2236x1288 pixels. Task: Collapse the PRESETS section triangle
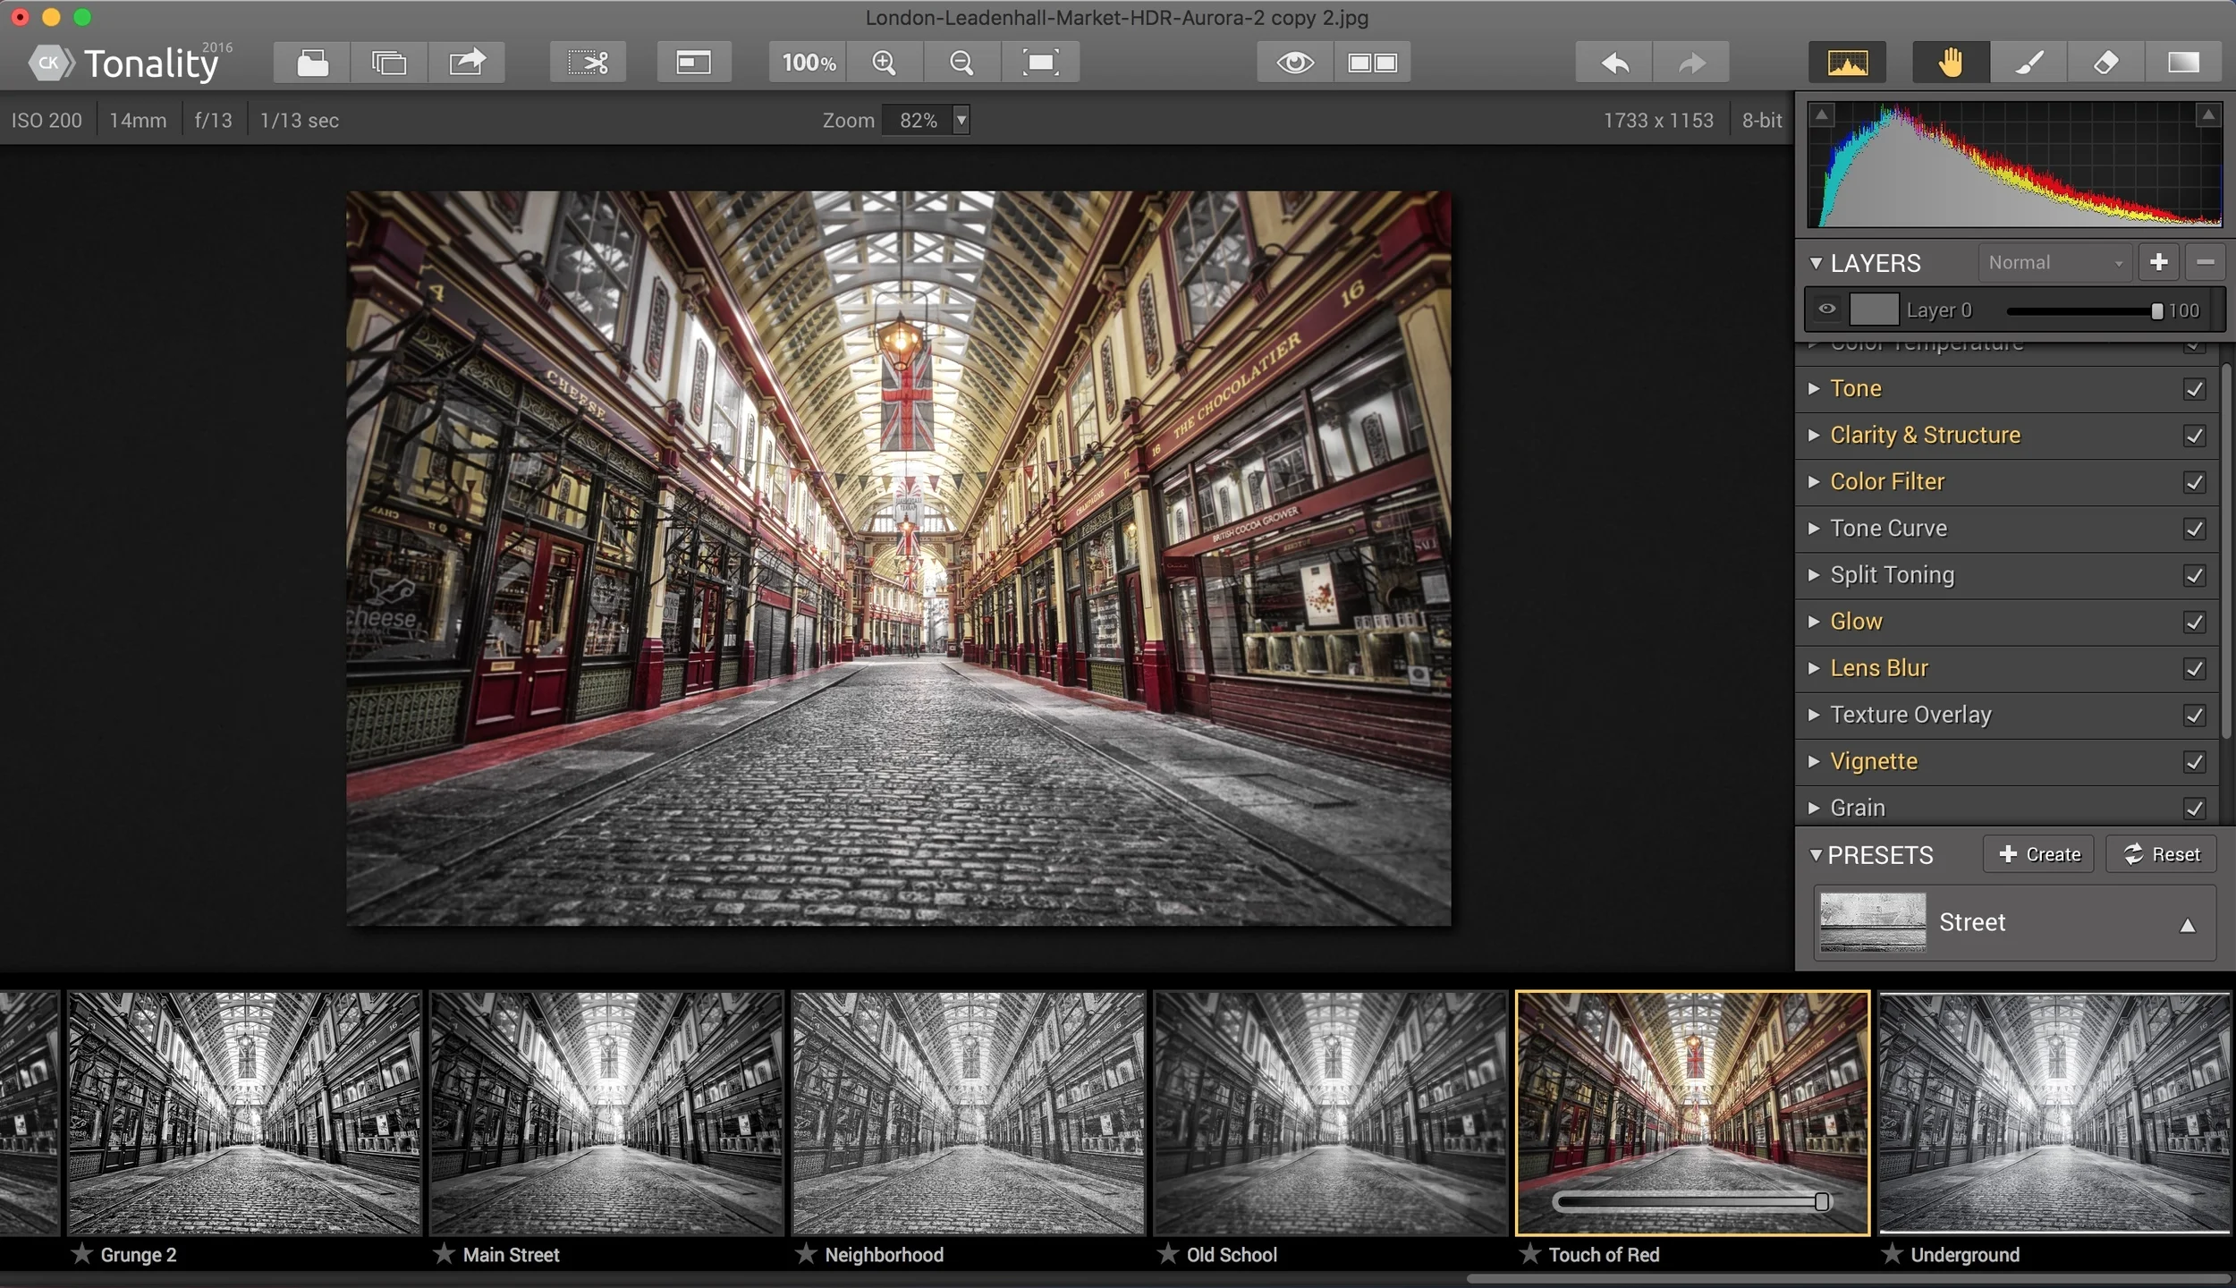pos(1816,855)
